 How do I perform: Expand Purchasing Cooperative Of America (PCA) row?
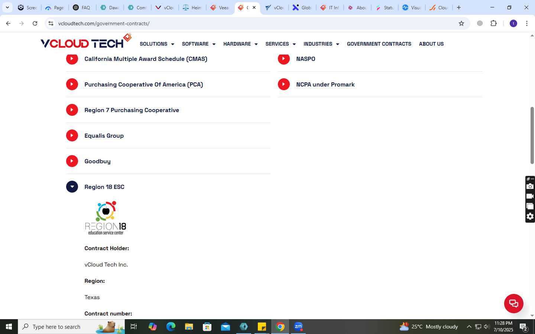[168, 84]
